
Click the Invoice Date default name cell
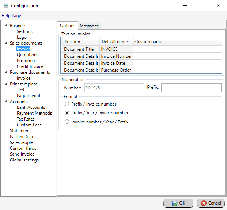click(x=117, y=63)
